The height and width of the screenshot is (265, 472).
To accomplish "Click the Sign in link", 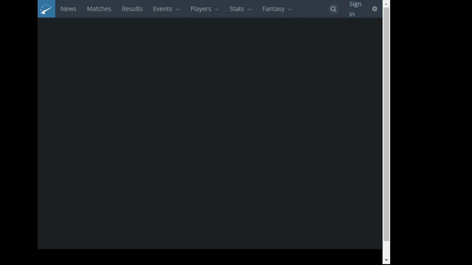I will 355,9.
